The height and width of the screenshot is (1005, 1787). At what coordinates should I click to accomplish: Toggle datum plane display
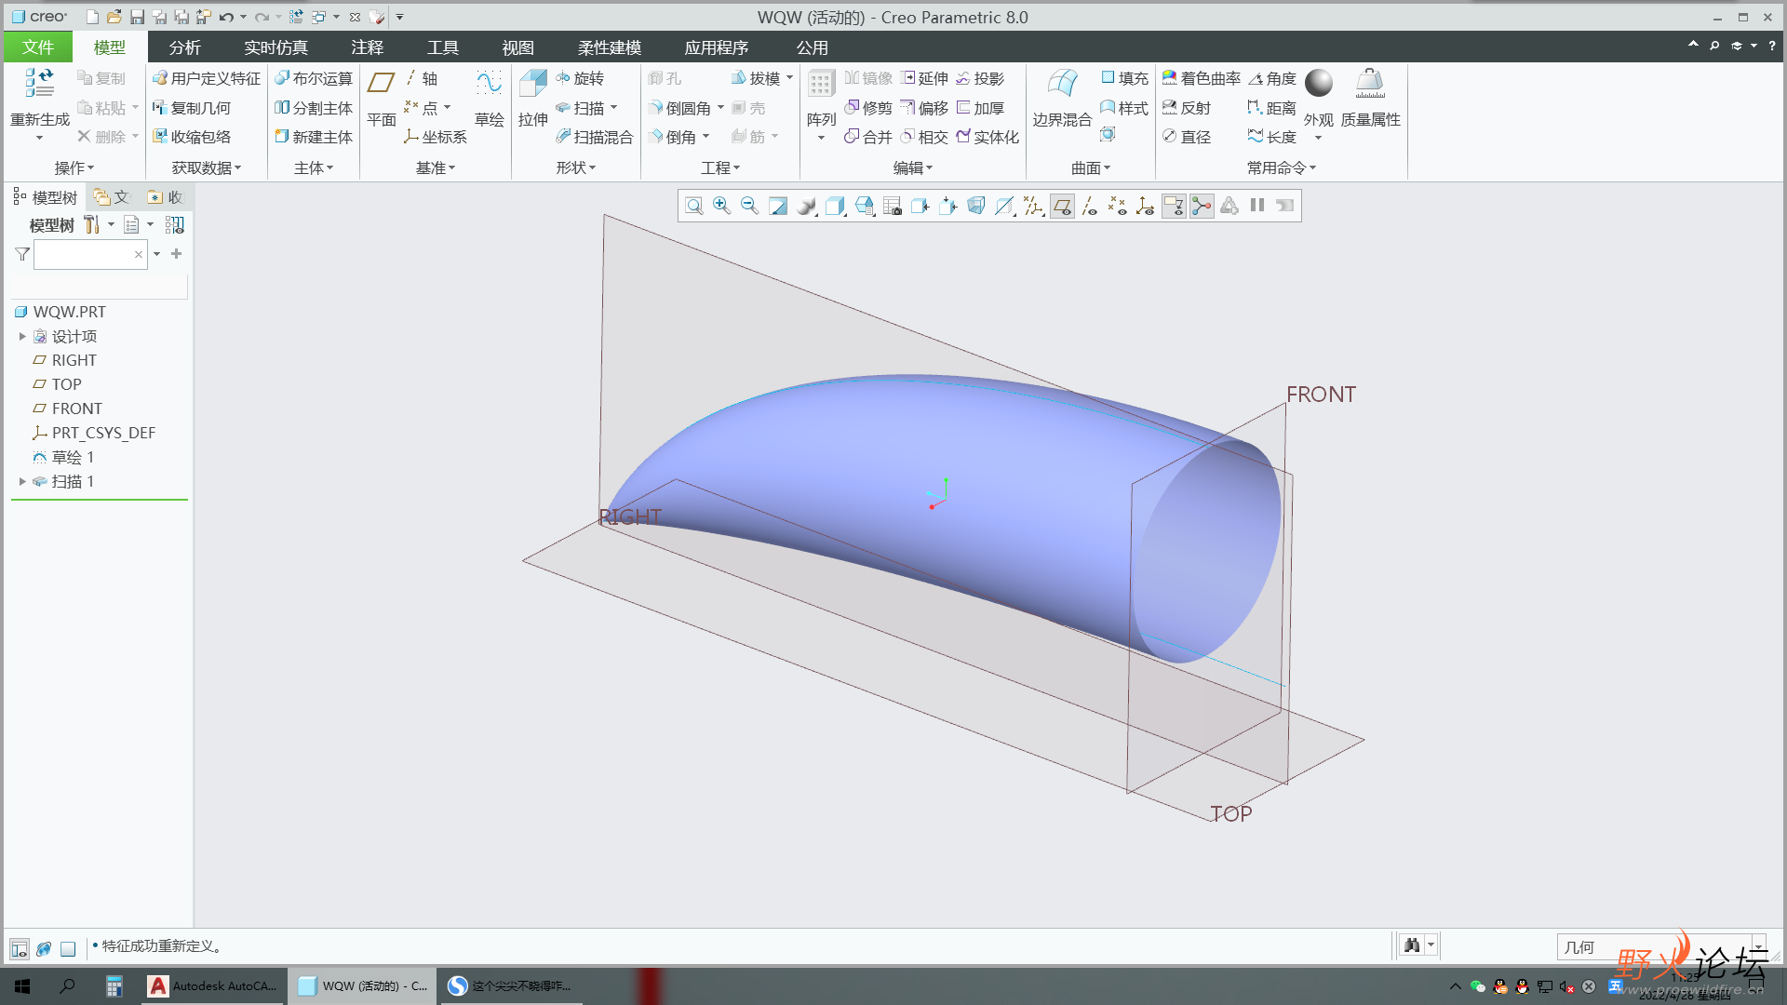[1062, 206]
